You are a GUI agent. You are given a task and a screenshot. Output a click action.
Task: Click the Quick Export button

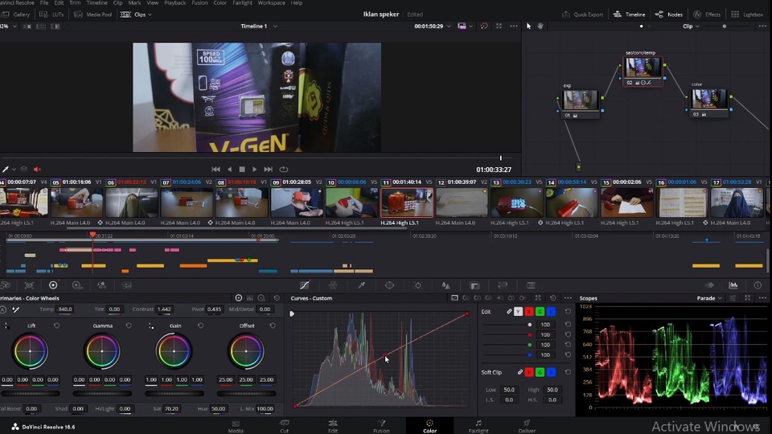point(582,14)
